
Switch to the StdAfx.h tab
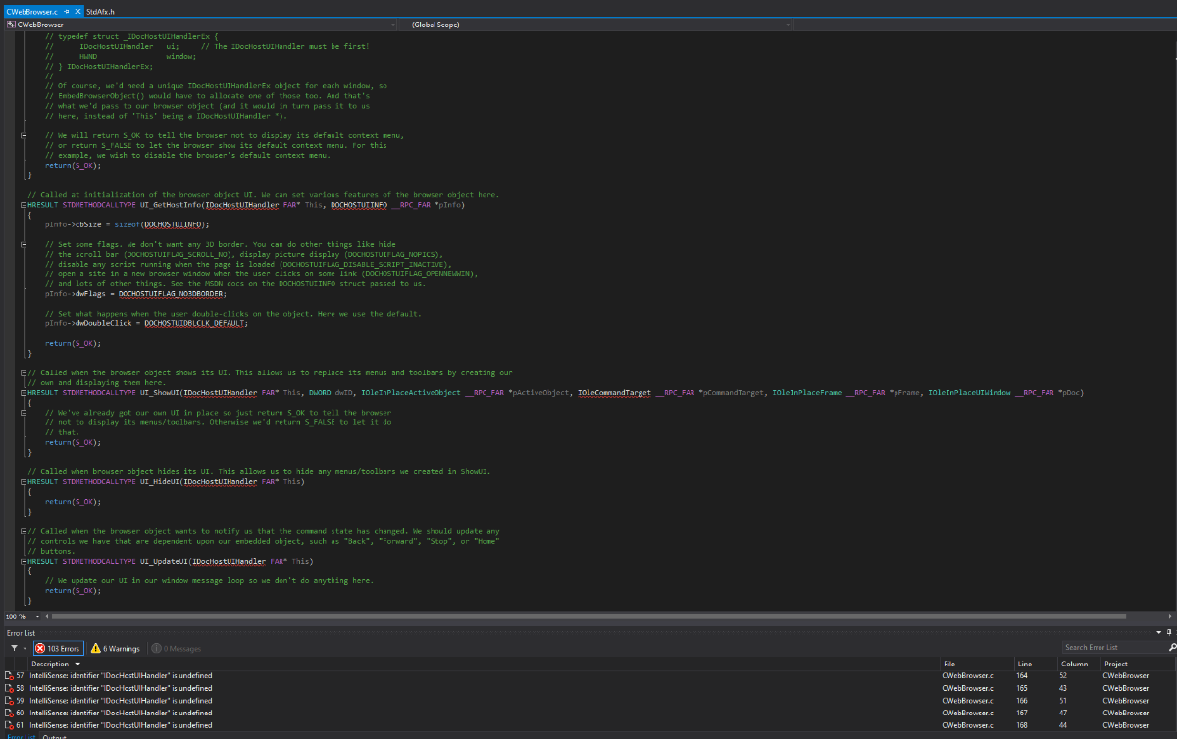[100, 10]
